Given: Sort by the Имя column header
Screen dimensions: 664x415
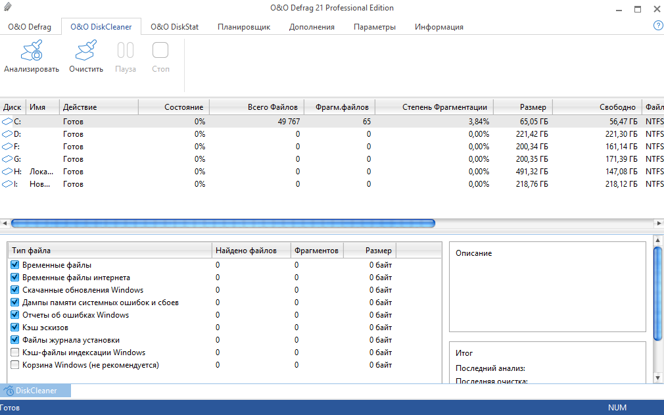Looking at the screenshot, I should click(x=43, y=107).
